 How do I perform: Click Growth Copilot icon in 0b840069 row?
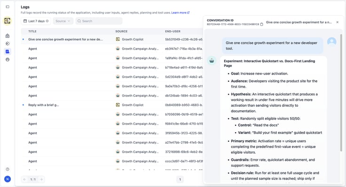[x=118, y=105]
